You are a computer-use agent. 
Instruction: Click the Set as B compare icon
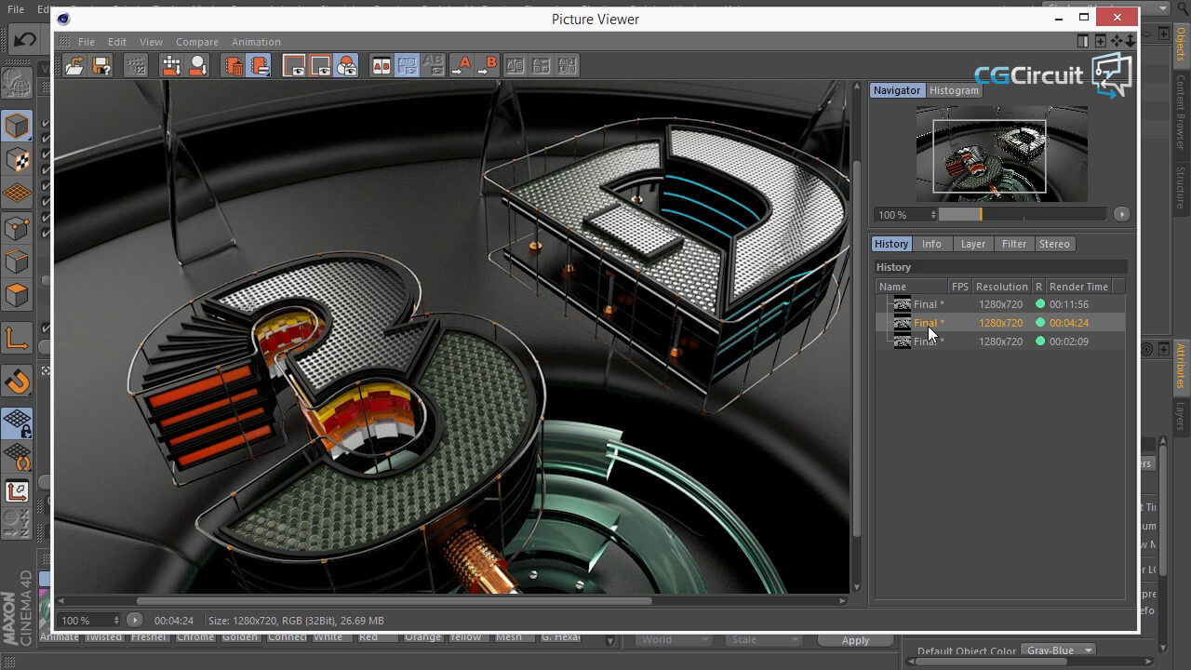point(488,66)
